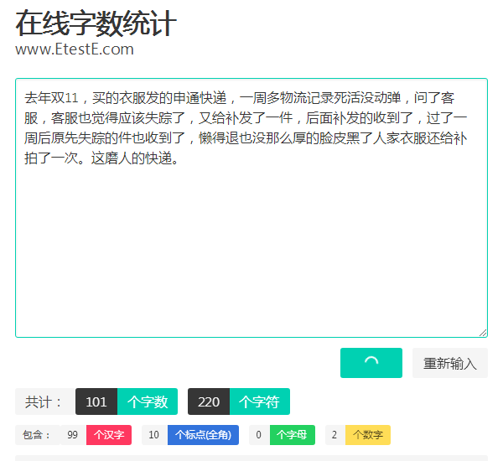This screenshot has width=503, height=461.
Task: Click the 10 punctuation count value
Action: (154, 435)
